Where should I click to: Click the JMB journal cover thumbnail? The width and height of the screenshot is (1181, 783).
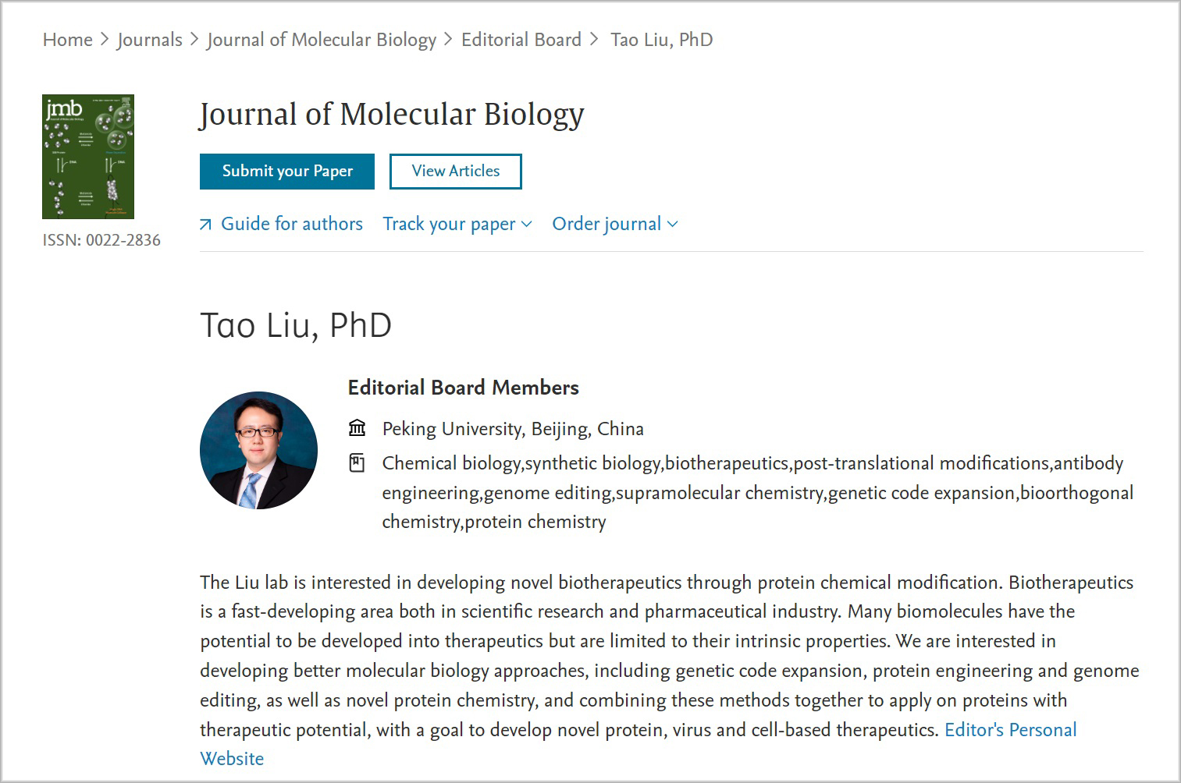[88, 157]
